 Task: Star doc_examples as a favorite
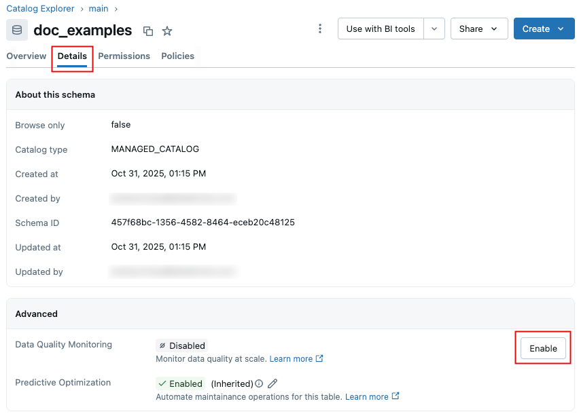click(167, 31)
